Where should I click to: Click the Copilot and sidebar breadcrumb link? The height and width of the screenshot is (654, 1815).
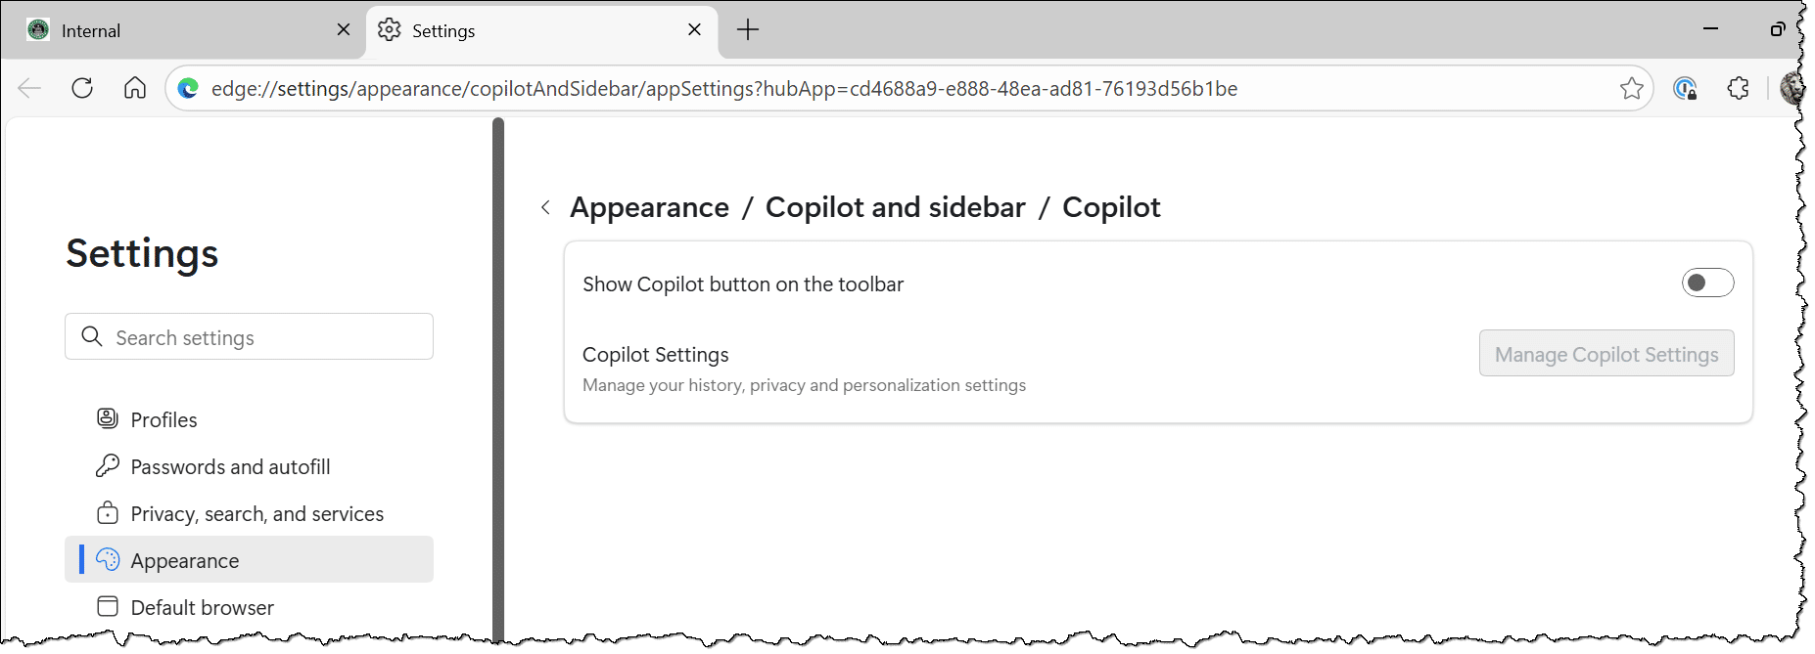coord(895,207)
